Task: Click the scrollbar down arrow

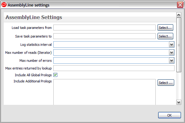Action: pyautogui.click(x=179, y=102)
